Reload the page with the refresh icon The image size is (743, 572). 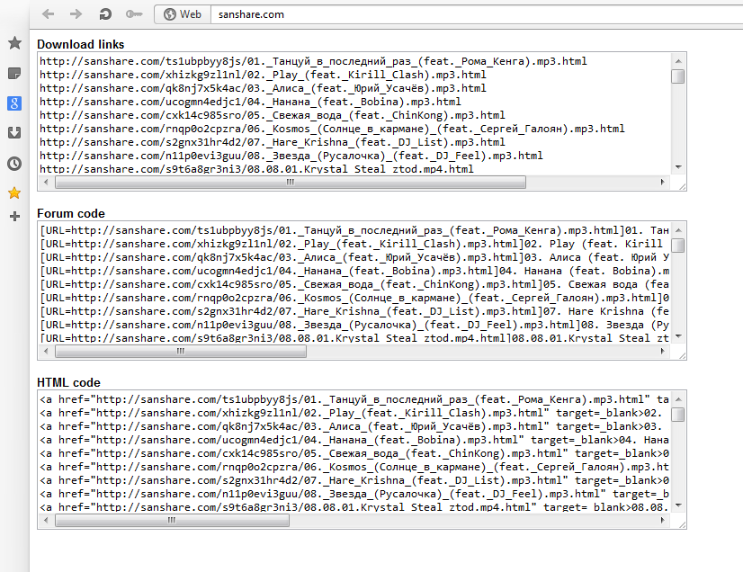click(x=105, y=14)
